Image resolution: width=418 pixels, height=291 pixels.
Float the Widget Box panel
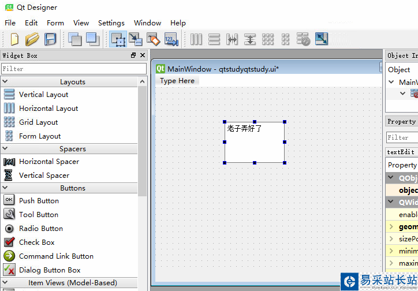click(x=133, y=55)
